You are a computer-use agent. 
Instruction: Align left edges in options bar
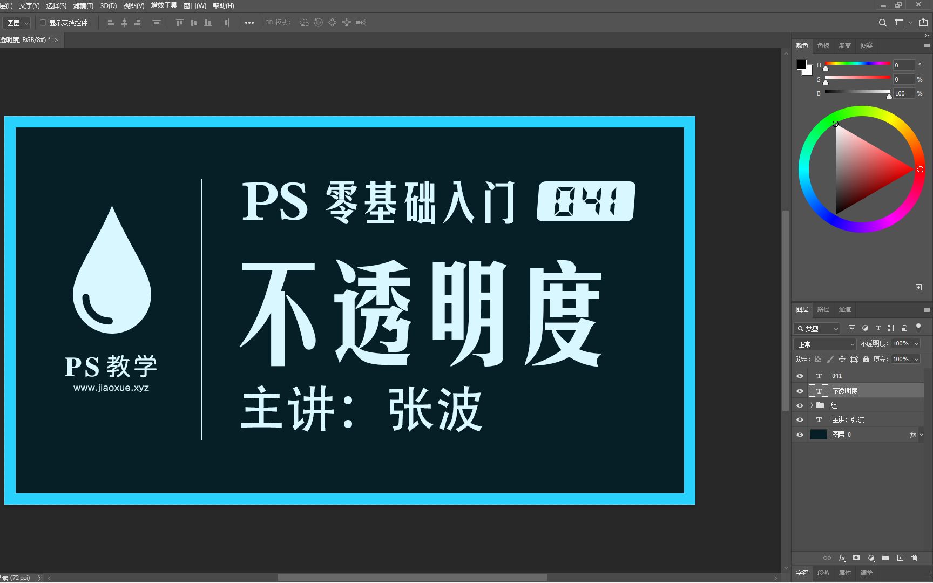(110, 23)
